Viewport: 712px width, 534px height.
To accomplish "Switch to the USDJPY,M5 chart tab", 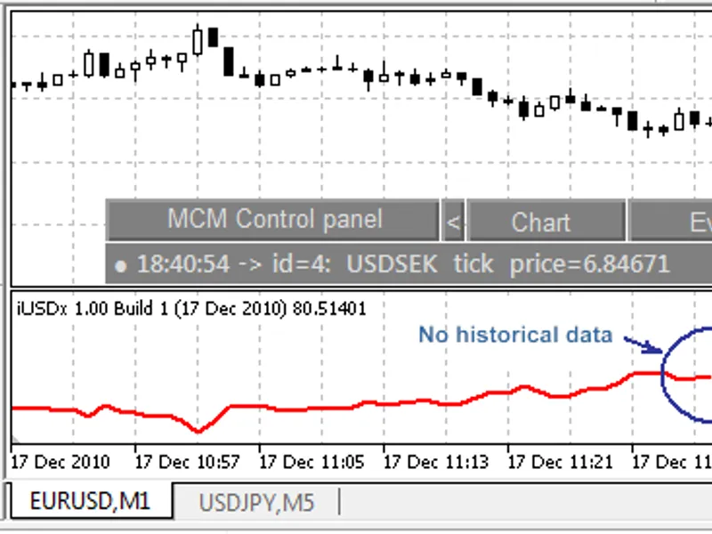I will pyautogui.click(x=256, y=503).
